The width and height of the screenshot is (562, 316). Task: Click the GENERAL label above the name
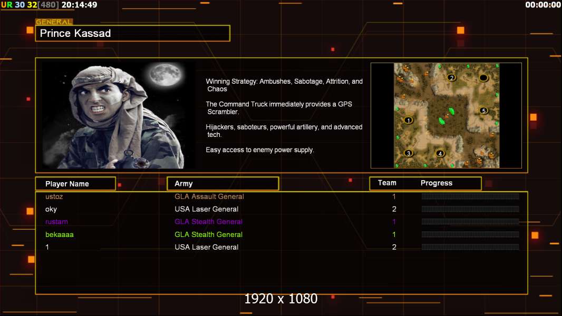(x=54, y=22)
